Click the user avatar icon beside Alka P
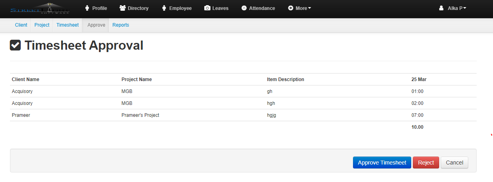493x182 pixels. pyautogui.click(x=441, y=8)
